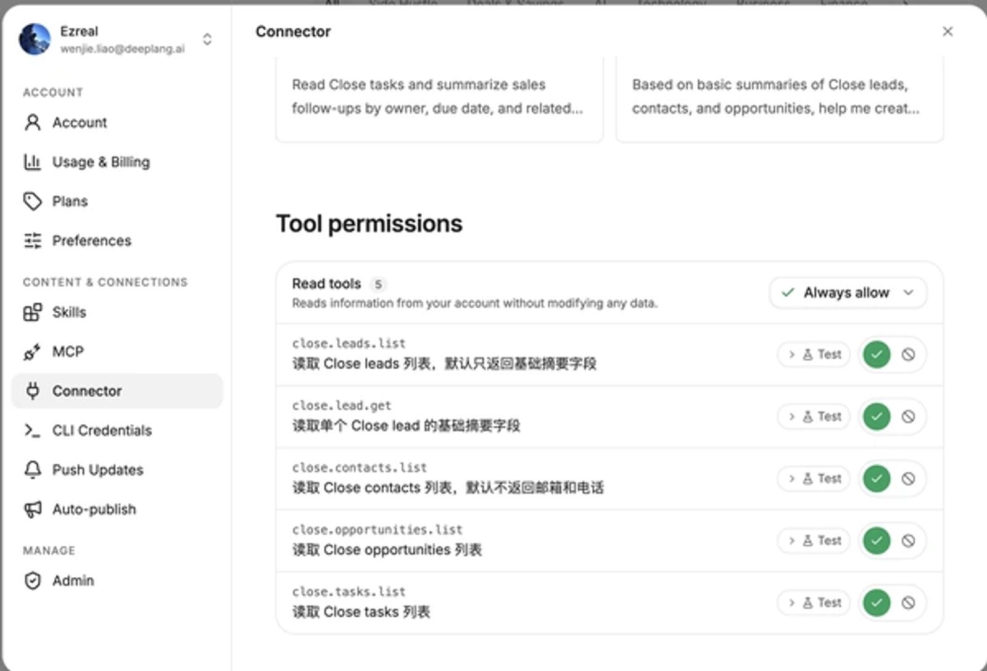
Task: Click the close.tasks.list tool name
Action: (349, 591)
